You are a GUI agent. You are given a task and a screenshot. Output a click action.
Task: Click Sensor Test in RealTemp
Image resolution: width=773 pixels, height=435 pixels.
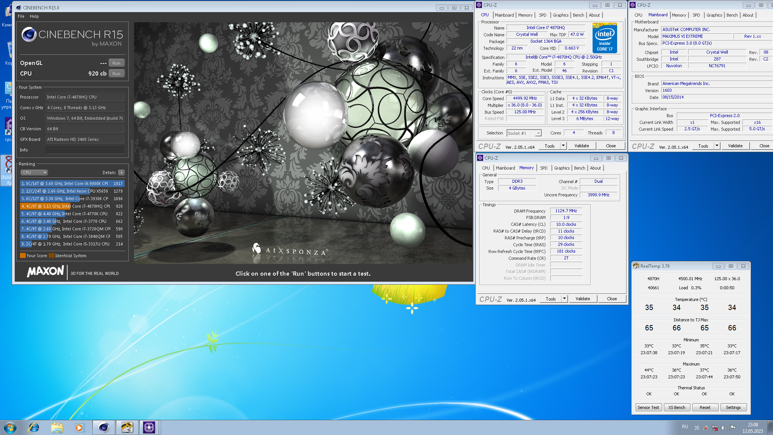648,407
